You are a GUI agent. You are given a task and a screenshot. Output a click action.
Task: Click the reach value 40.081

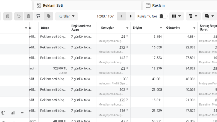(x=157, y=79)
